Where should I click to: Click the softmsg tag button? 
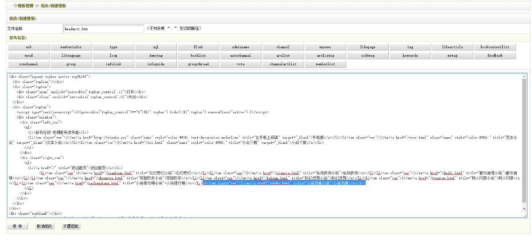point(368,55)
